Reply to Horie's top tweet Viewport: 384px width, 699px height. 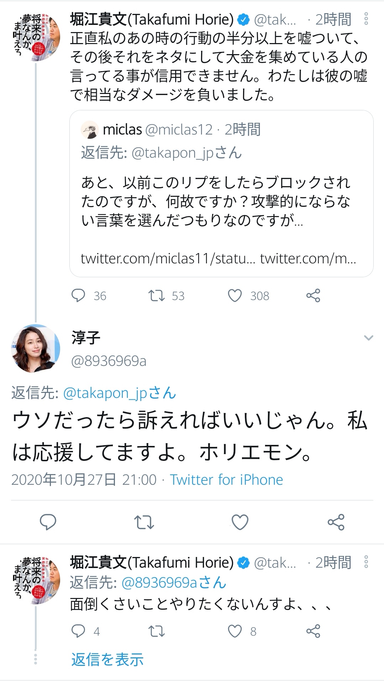tap(78, 295)
